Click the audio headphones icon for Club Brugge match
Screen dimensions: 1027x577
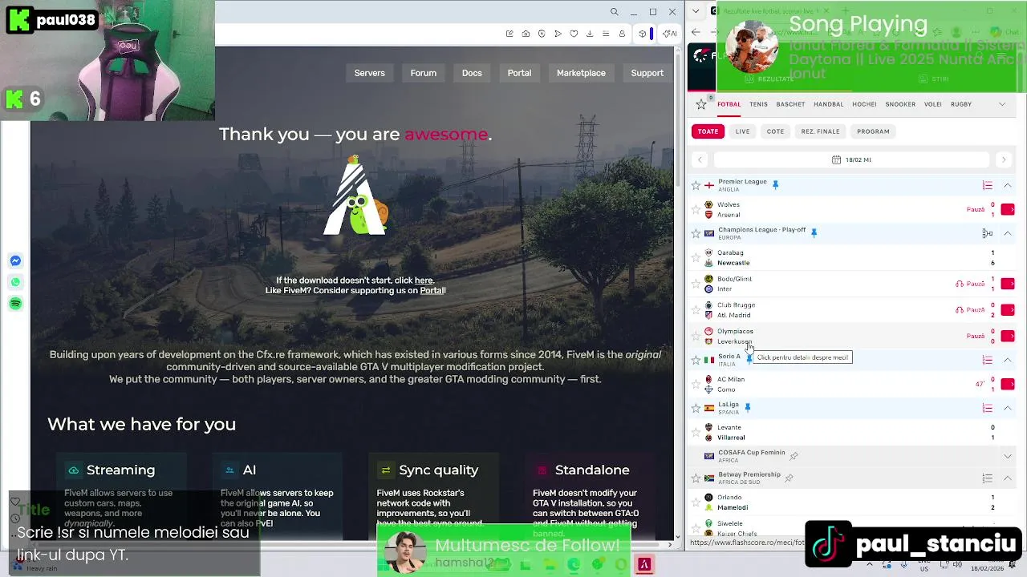coord(960,309)
